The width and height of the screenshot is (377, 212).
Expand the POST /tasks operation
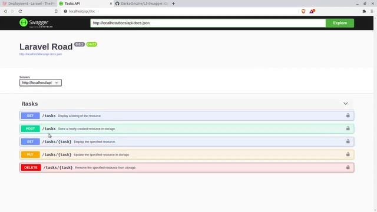187,128
